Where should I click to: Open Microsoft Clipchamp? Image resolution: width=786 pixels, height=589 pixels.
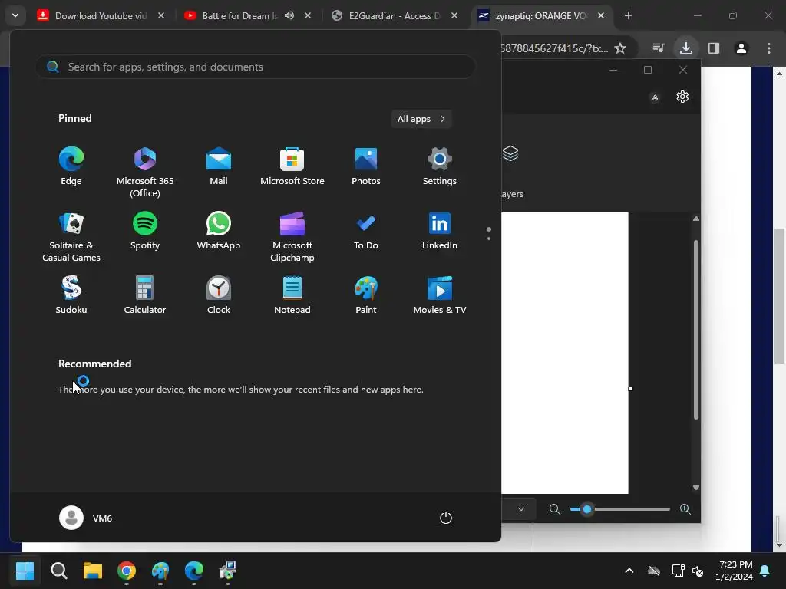pyautogui.click(x=292, y=236)
